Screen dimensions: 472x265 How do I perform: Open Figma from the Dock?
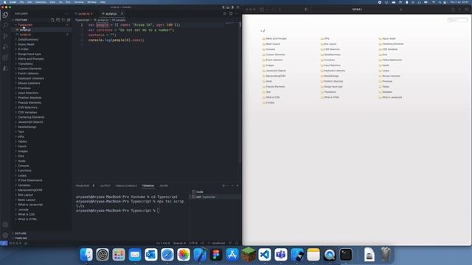tap(216, 255)
